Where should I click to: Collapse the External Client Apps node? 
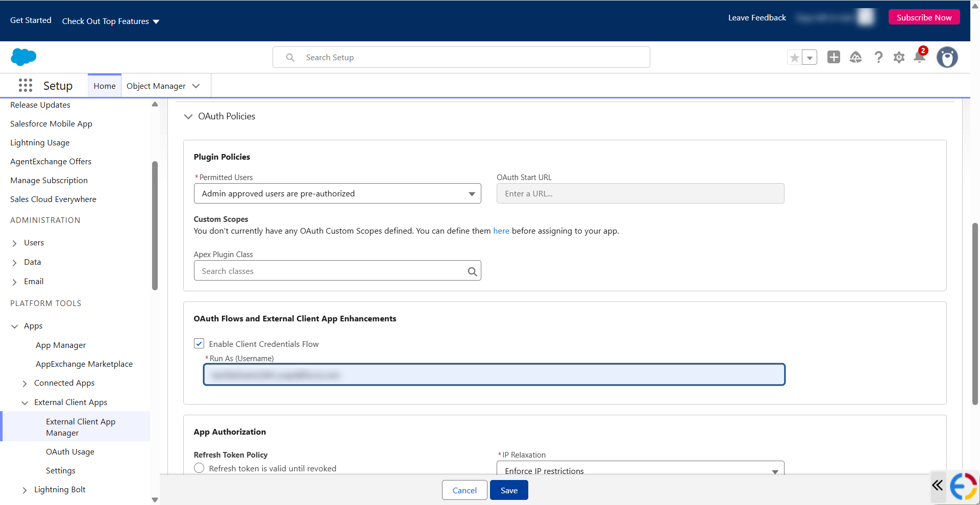tap(24, 403)
